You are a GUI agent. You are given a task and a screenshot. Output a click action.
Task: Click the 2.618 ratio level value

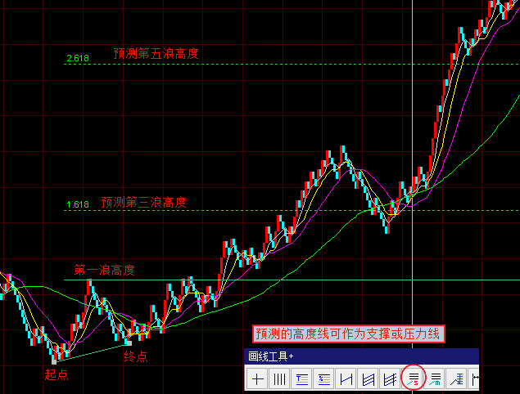[77, 59]
